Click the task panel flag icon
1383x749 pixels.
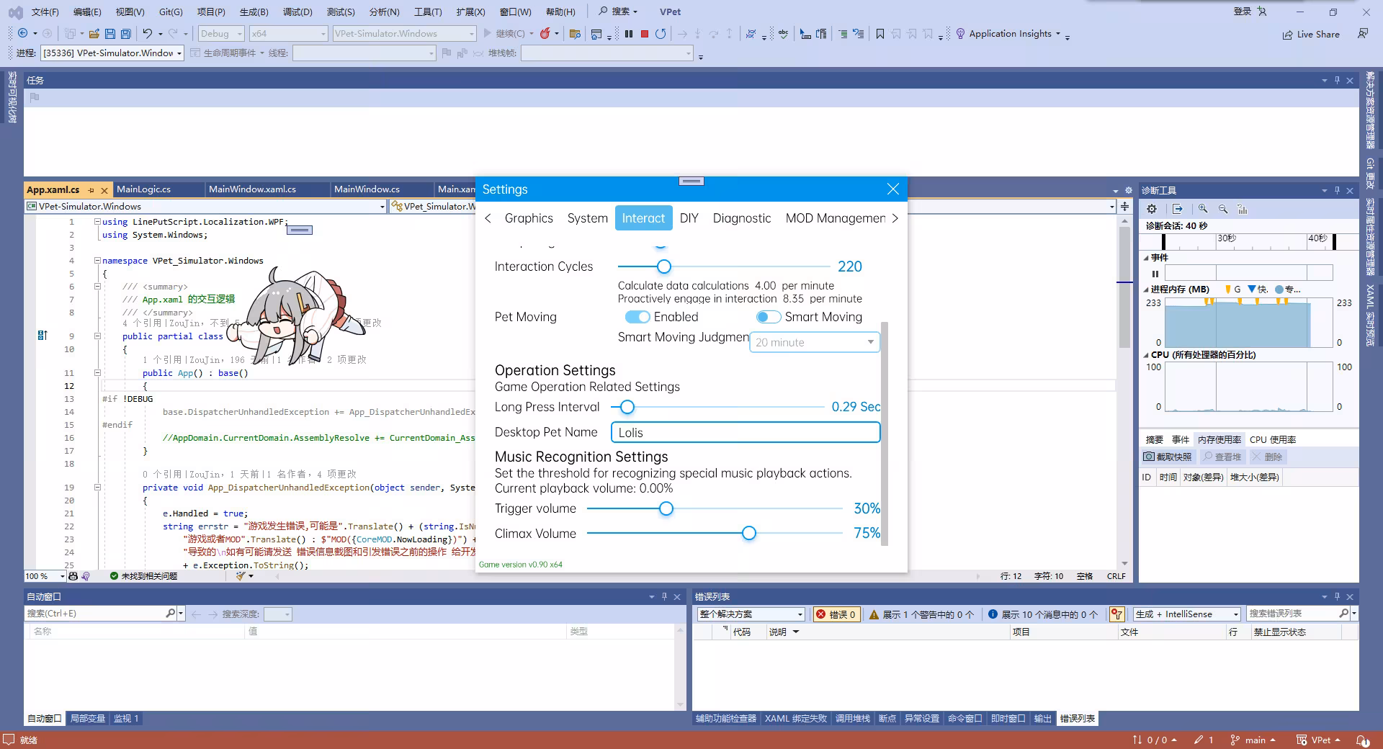click(x=35, y=97)
